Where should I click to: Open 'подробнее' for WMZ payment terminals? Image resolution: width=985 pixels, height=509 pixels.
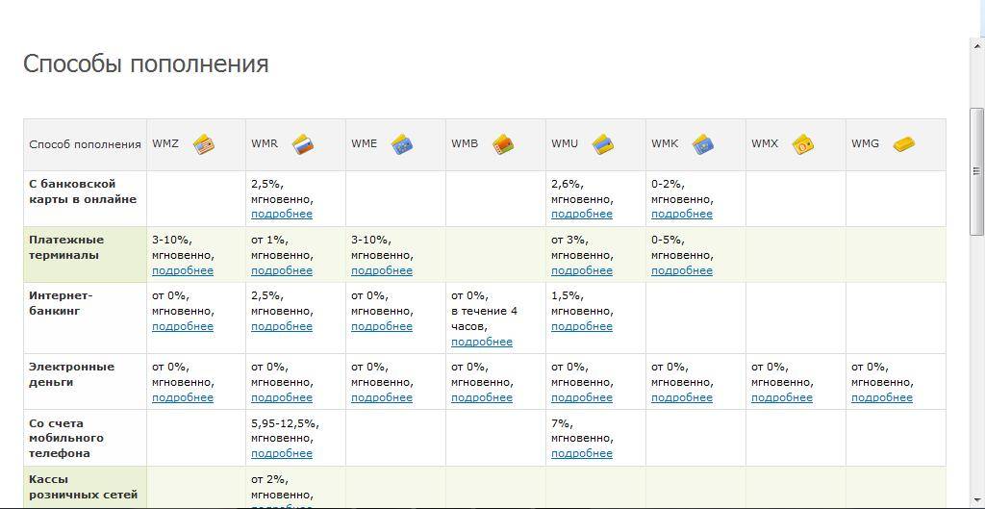pyautogui.click(x=183, y=270)
